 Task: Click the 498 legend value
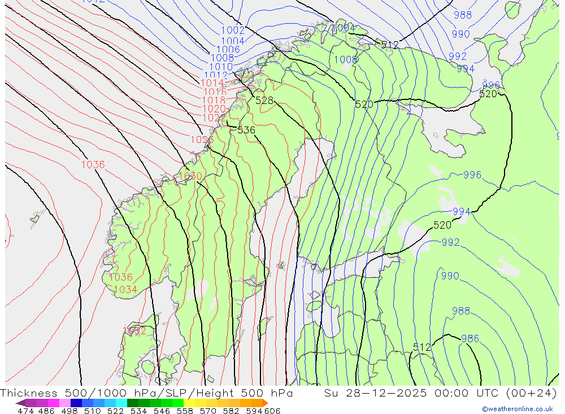[x=69, y=411]
